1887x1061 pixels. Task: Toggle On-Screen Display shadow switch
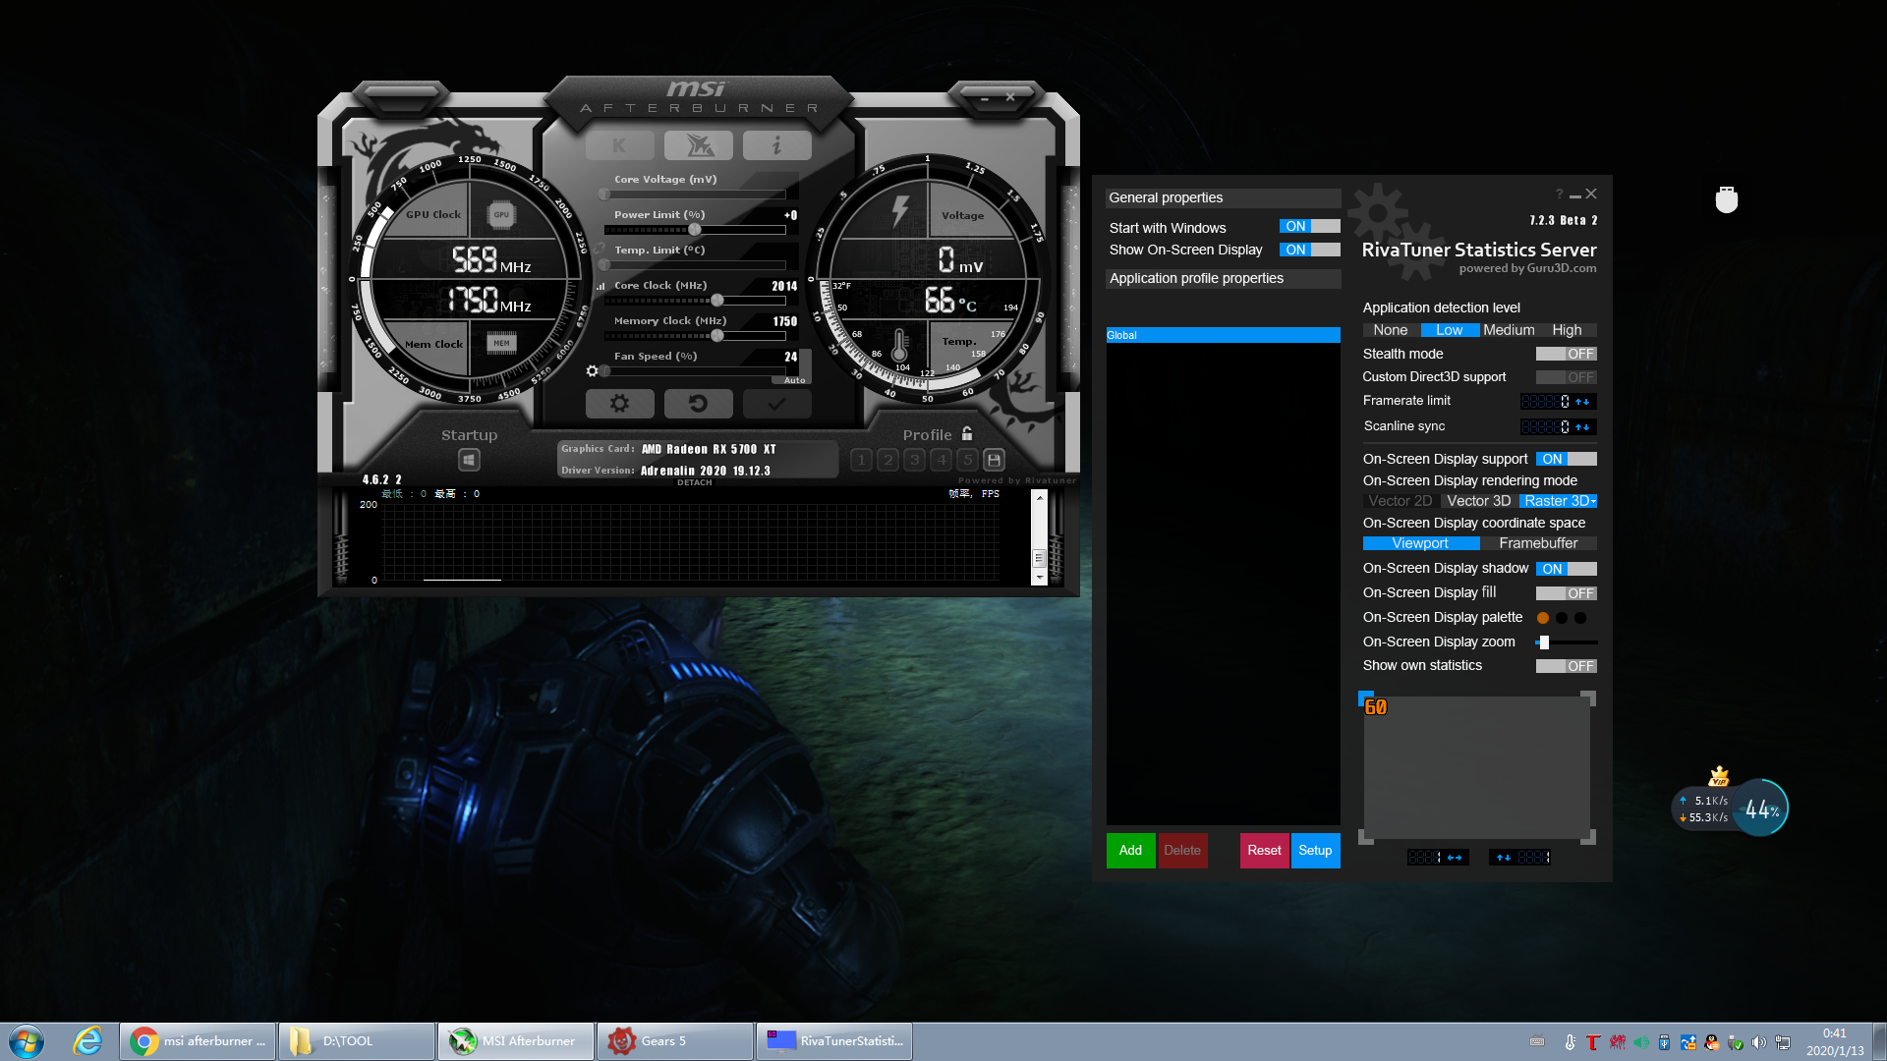click(x=1567, y=569)
